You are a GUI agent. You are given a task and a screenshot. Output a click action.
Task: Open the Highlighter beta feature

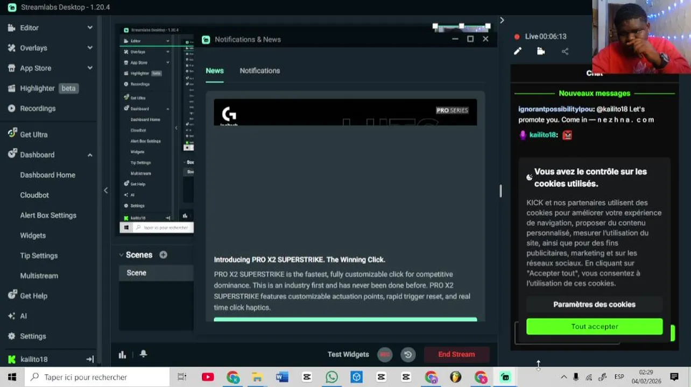[43, 88]
